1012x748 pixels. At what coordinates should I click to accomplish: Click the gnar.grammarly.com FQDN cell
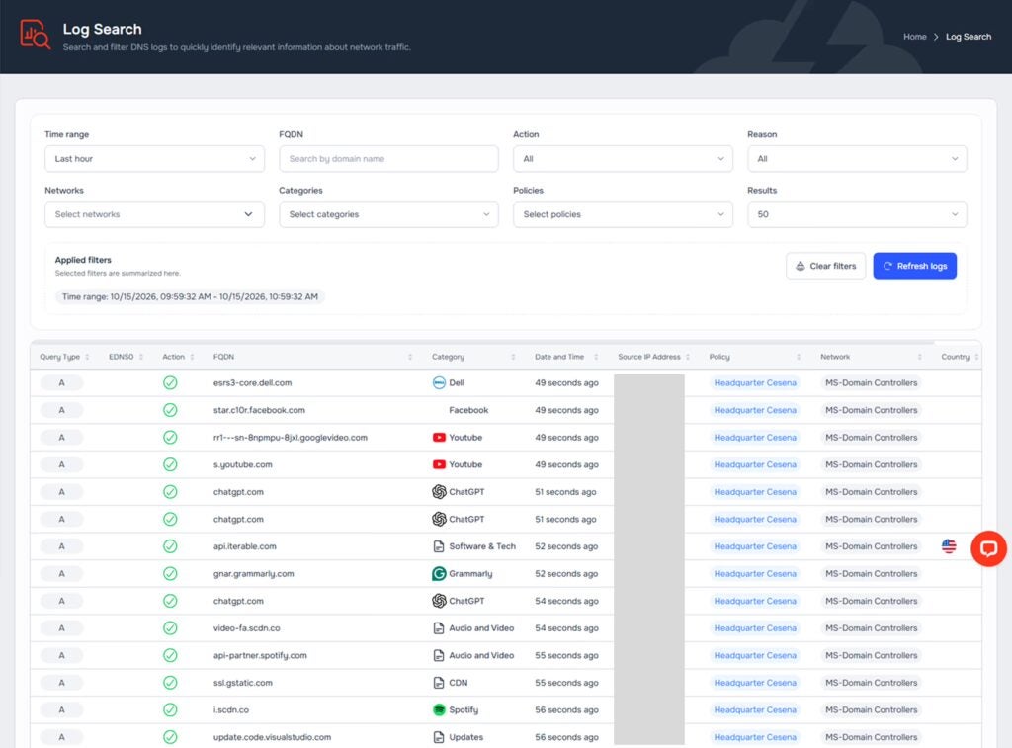254,574
